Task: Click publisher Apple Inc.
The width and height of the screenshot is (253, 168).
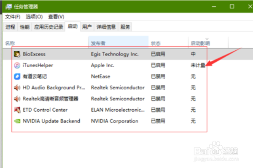Action: (102, 65)
